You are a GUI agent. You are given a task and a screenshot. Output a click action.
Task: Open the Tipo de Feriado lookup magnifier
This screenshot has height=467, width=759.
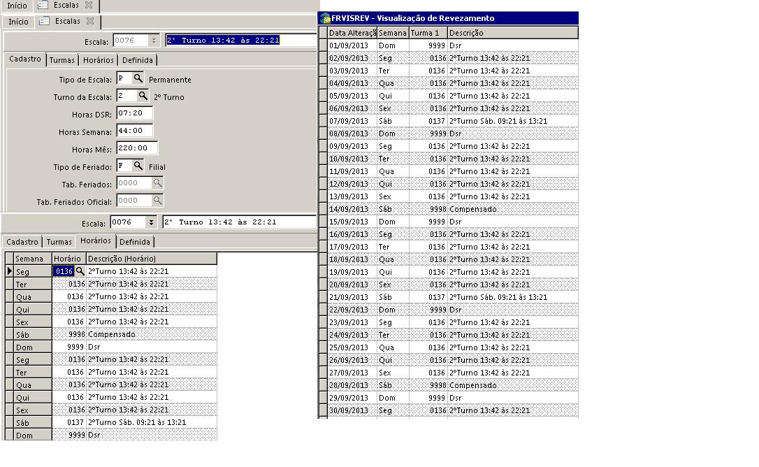point(138,166)
